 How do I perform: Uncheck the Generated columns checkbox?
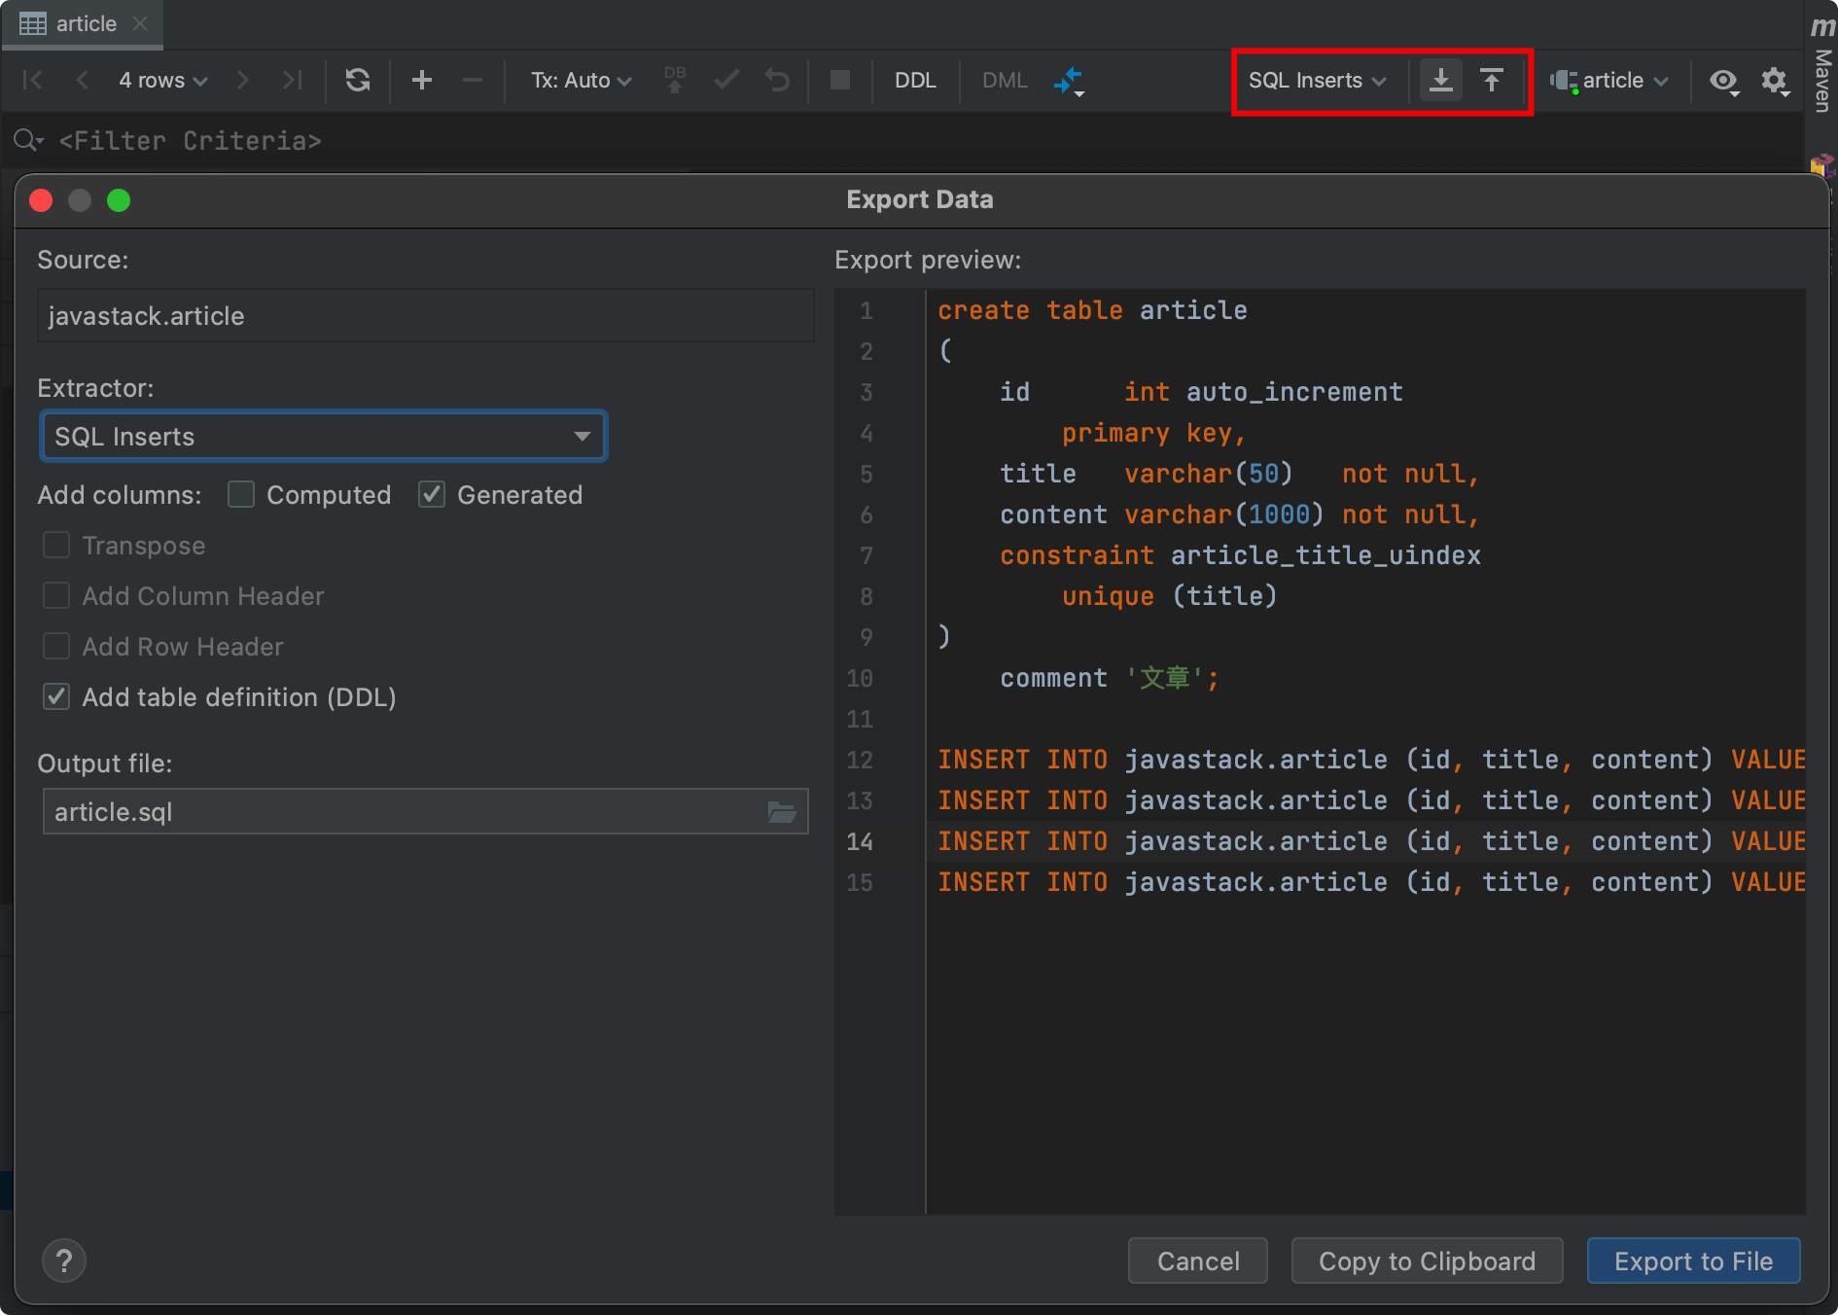[432, 495]
